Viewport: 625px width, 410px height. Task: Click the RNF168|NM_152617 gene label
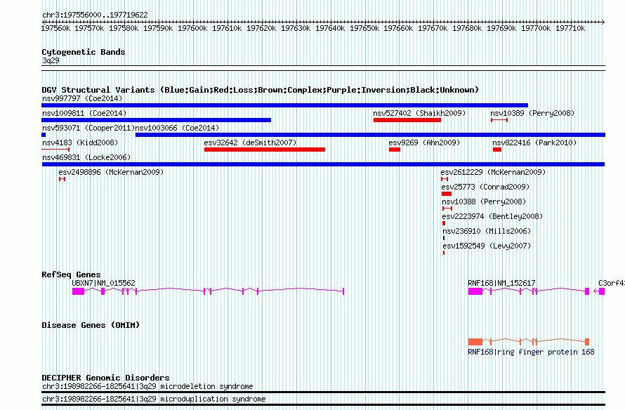[501, 283]
